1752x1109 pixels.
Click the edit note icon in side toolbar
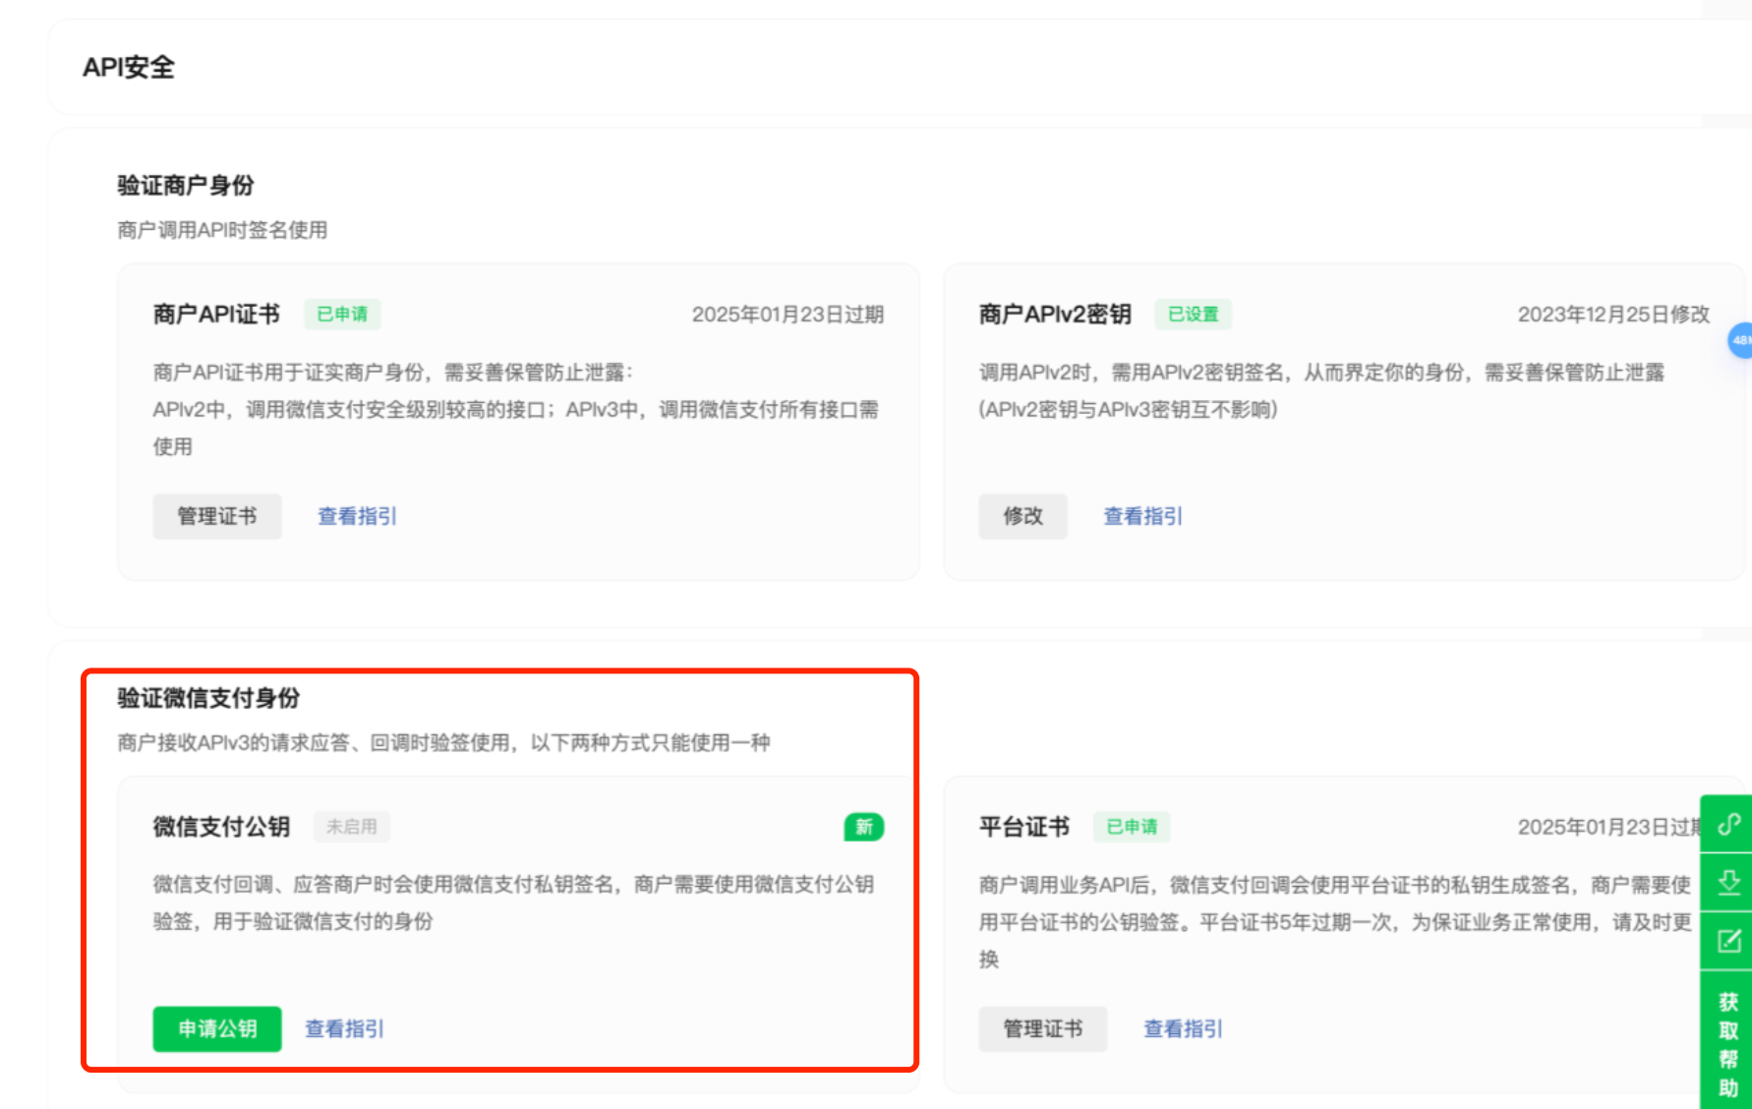pyautogui.click(x=1728, y=941)
